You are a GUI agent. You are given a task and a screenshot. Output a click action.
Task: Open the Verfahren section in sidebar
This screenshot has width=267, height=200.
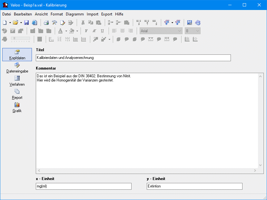point(17,81)
